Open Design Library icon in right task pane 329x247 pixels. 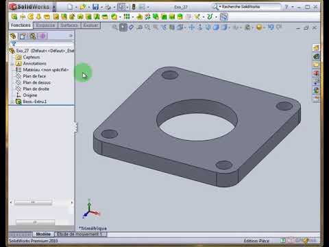pyautogui.click(x=316, y=56)
